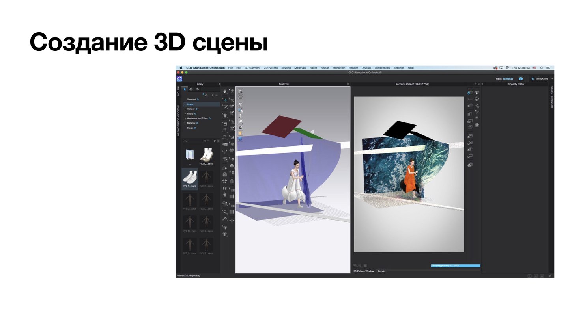Select the arrow-with-cross move tool icon

click(x=225, y=100)
